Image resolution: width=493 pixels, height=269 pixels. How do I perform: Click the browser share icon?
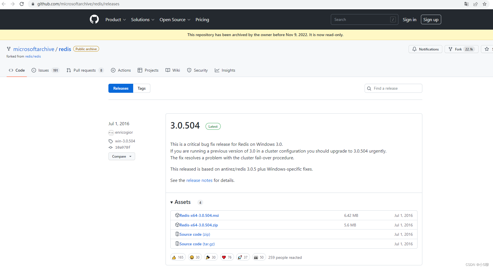[x=476, y=4]
